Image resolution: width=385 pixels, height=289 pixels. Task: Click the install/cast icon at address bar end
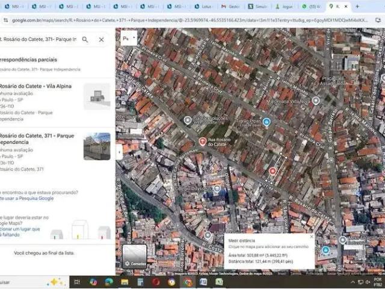pos(378,20)
